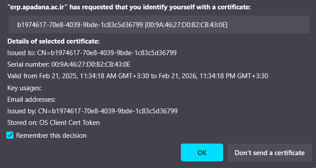Click bracketed serial in certificate selector

coord(186,25)
